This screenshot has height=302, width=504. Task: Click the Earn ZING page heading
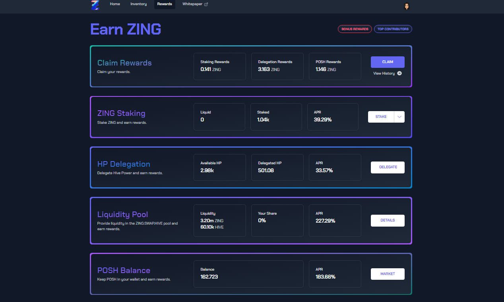[x=126, y=29]
